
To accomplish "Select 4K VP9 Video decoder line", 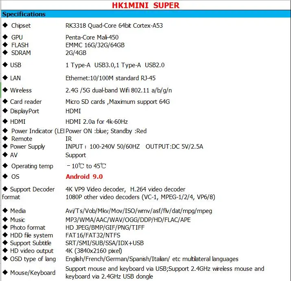I will 125,189.
